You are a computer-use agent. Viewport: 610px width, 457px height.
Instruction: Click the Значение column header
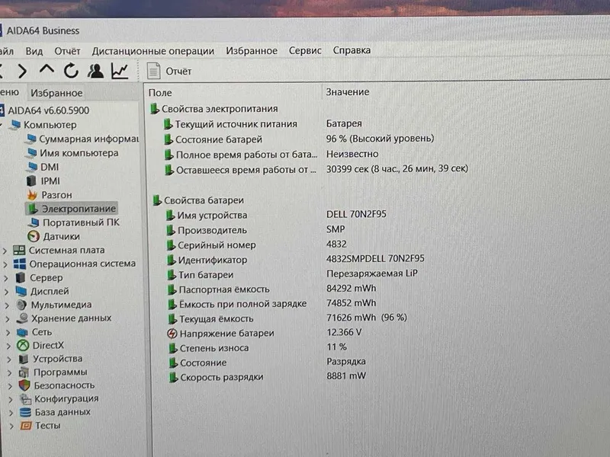pyautogui.click(x=348, y=92)
